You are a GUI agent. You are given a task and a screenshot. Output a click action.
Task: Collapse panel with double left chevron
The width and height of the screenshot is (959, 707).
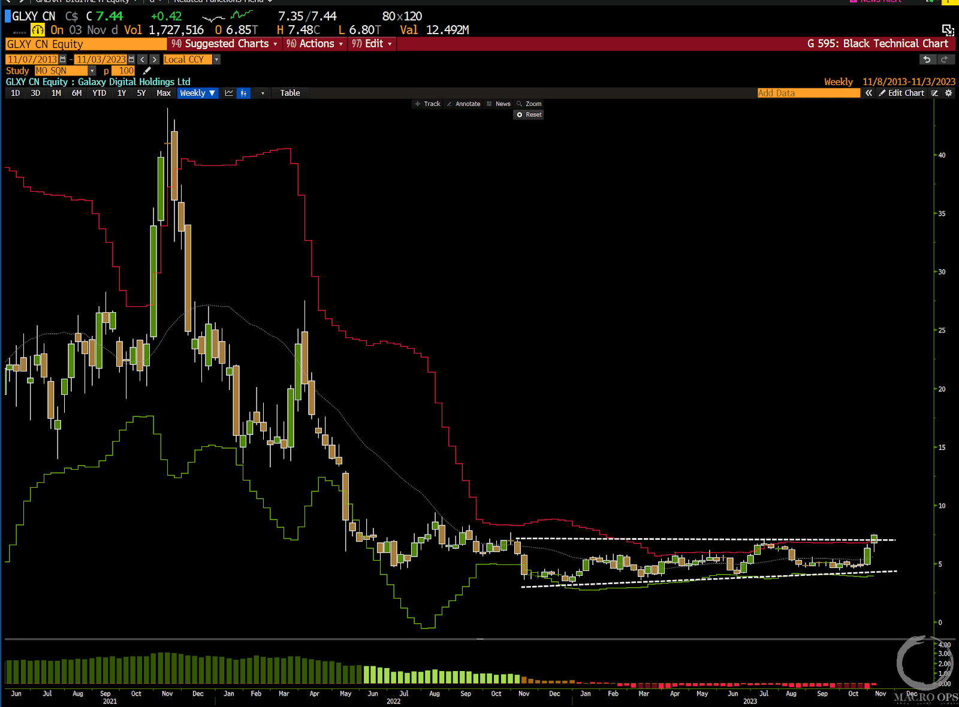[x=868, y=93]
